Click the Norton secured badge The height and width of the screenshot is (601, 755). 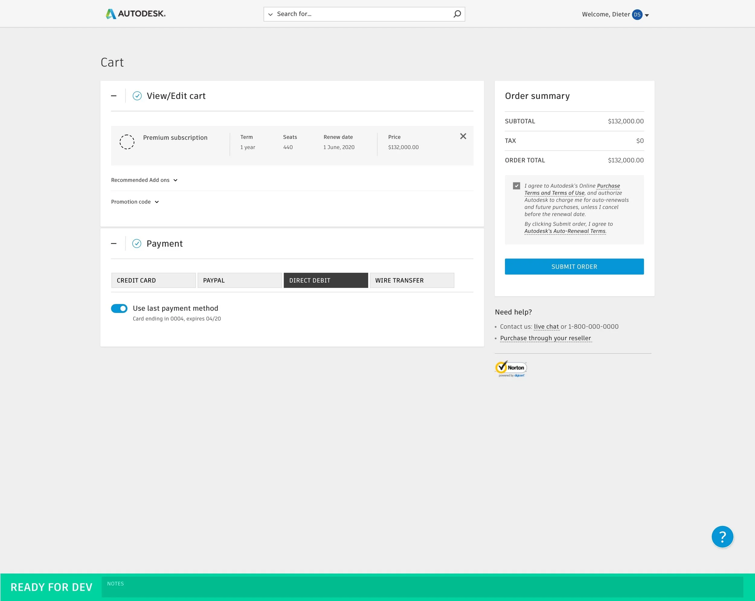(x=511, y=369)
